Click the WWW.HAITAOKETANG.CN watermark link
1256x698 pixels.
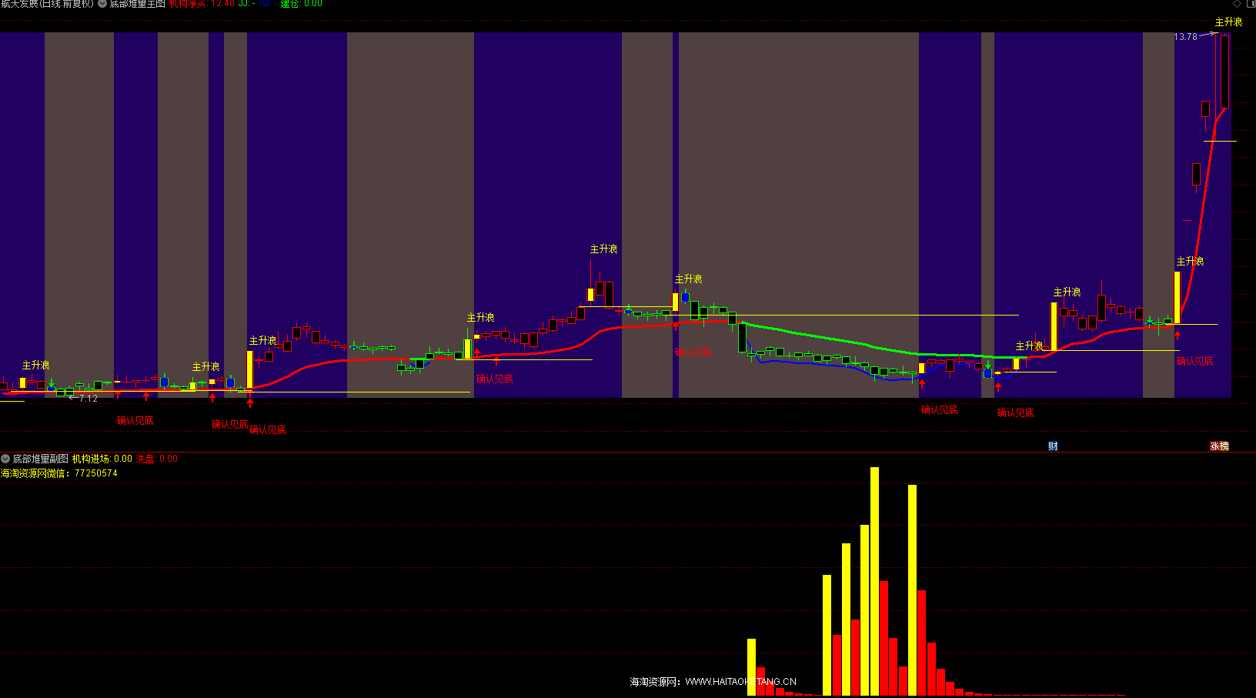click(x=740, y=682)
